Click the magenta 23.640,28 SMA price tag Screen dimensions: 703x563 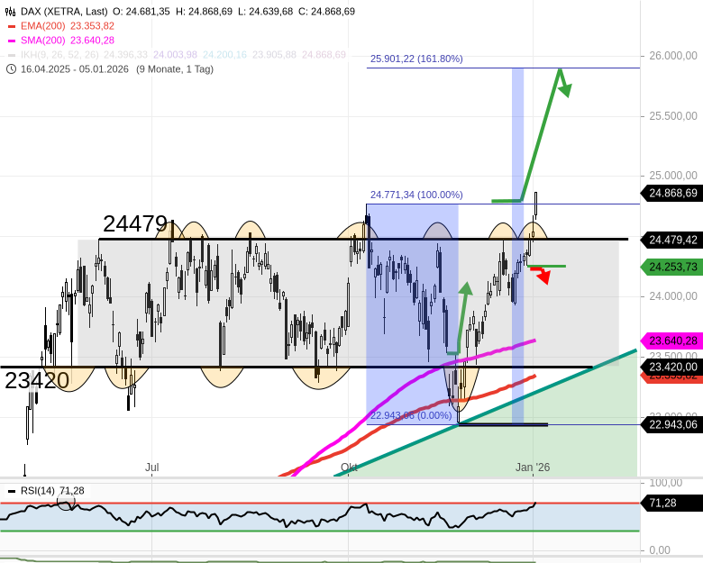tap(671, 341)
